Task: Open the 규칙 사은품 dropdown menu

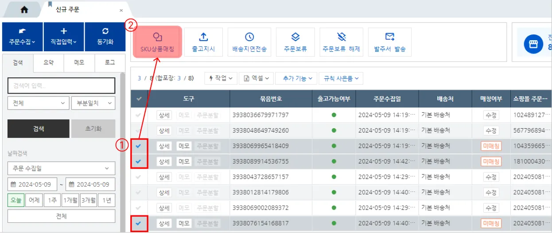Action: (x=341, y=78)
